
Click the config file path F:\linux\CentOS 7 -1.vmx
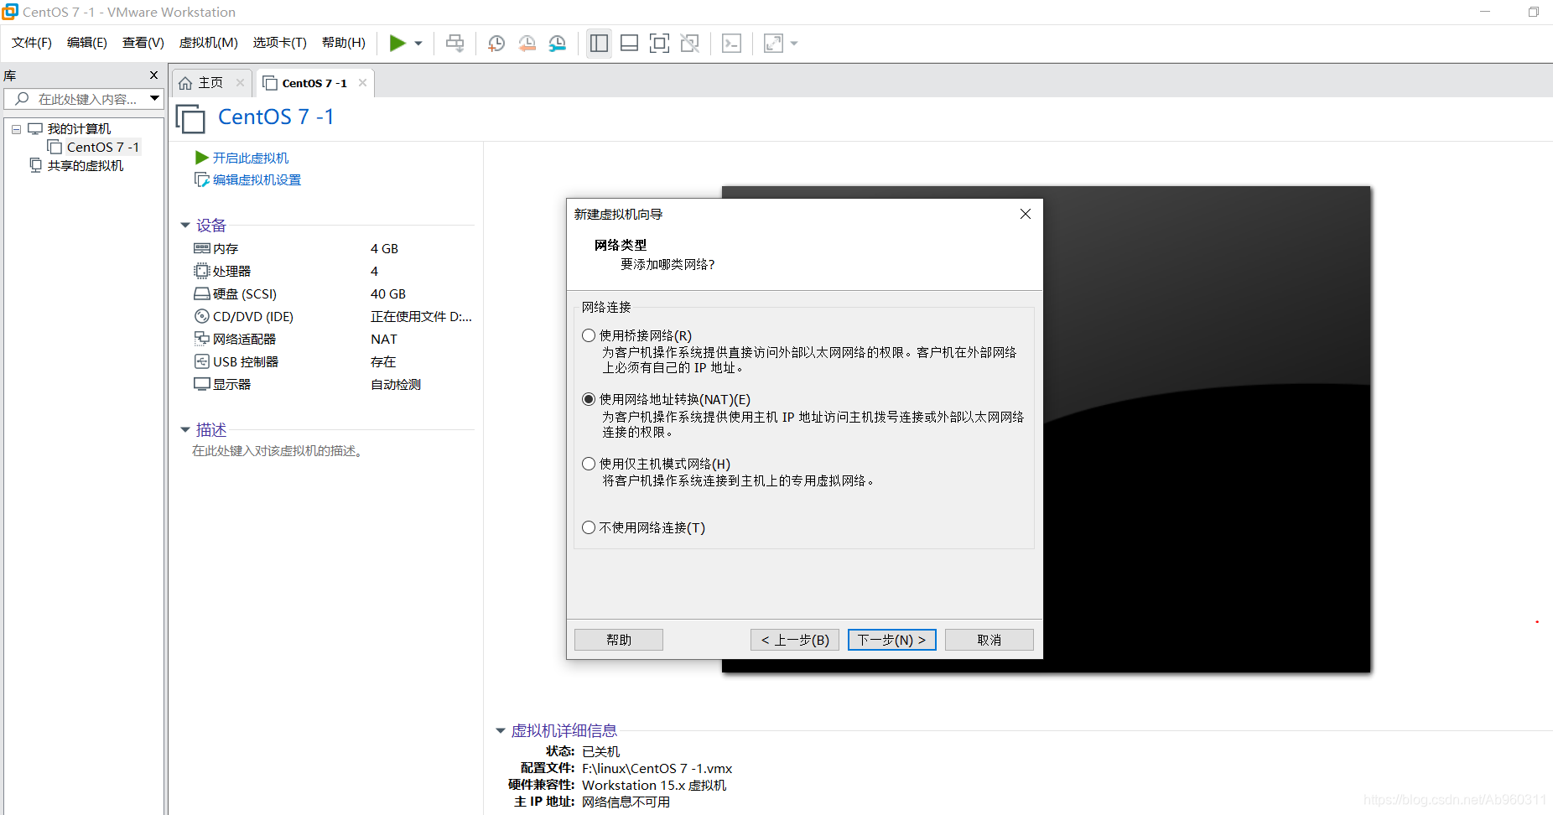point(657,768)
